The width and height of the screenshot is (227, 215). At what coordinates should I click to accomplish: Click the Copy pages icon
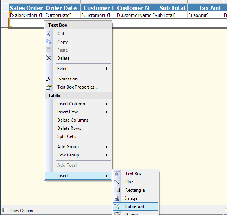(x=49, y=42)
